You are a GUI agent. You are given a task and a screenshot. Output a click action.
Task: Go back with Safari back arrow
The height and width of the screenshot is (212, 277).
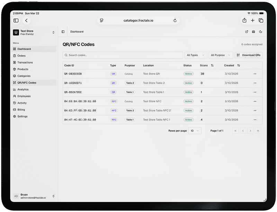tap(27, 20)
